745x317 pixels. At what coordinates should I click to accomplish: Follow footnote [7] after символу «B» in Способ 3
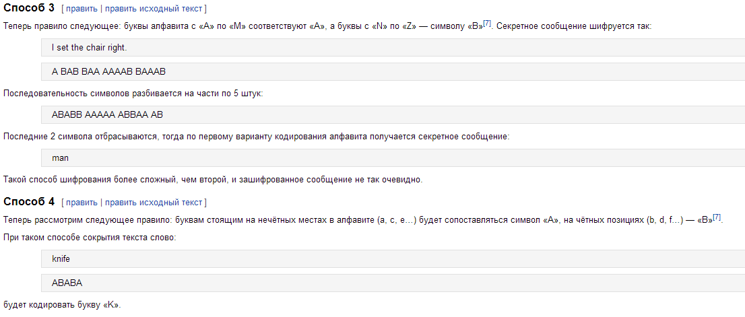click(487, 23)
